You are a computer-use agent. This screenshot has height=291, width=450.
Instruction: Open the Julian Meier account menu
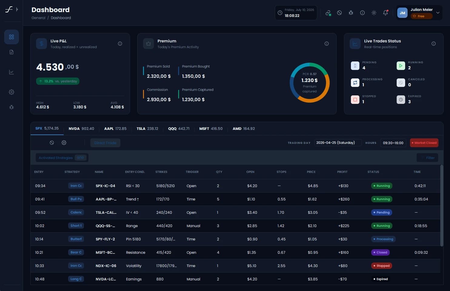(419, 13)
